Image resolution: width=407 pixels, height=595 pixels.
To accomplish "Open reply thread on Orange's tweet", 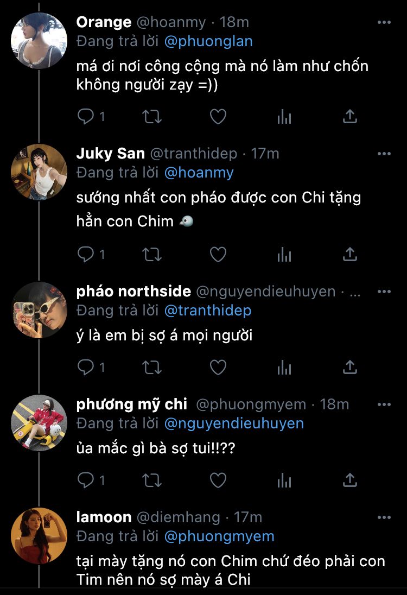I will pyautogui.click(x=91, y=117).
